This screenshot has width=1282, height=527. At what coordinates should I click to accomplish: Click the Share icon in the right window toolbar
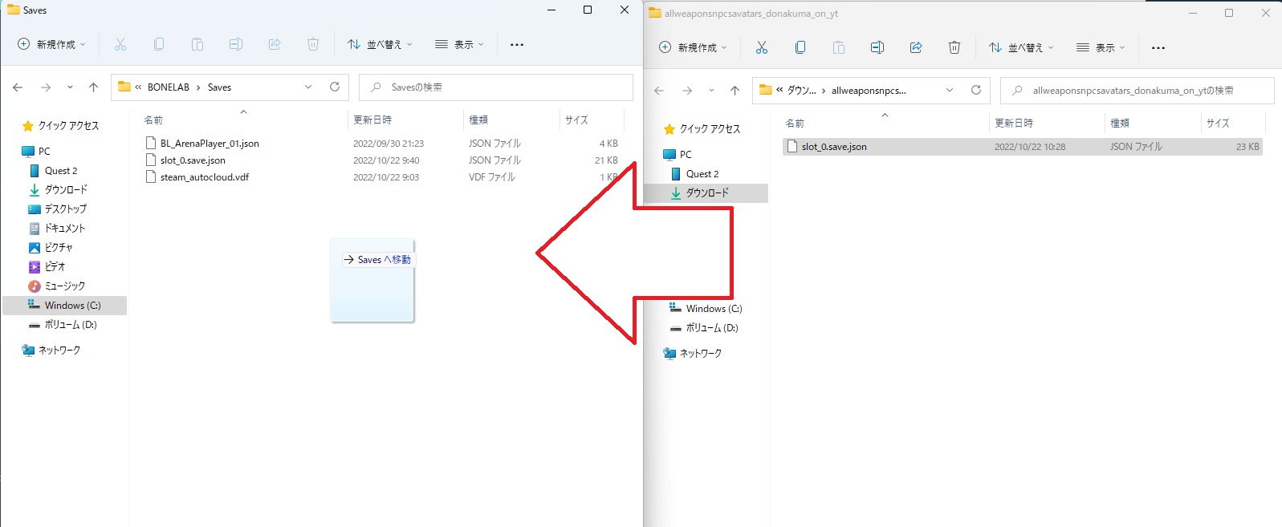tap(915, 48)
